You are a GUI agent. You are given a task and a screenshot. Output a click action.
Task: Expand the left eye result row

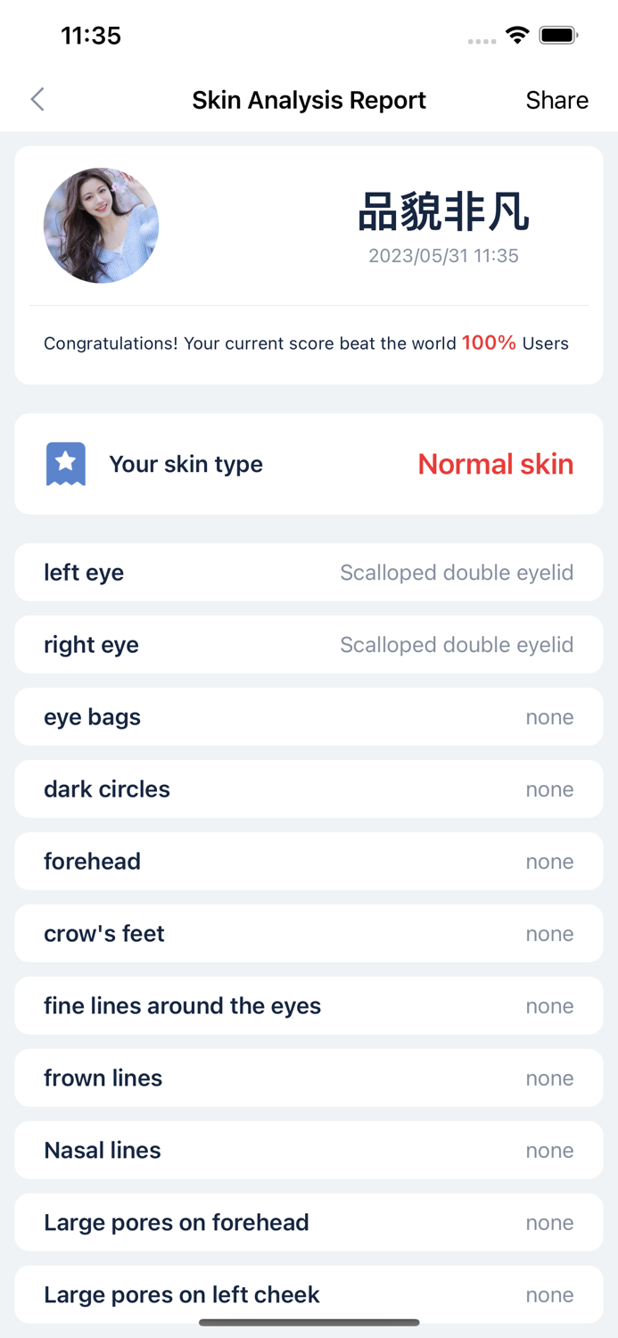(309, 572)
